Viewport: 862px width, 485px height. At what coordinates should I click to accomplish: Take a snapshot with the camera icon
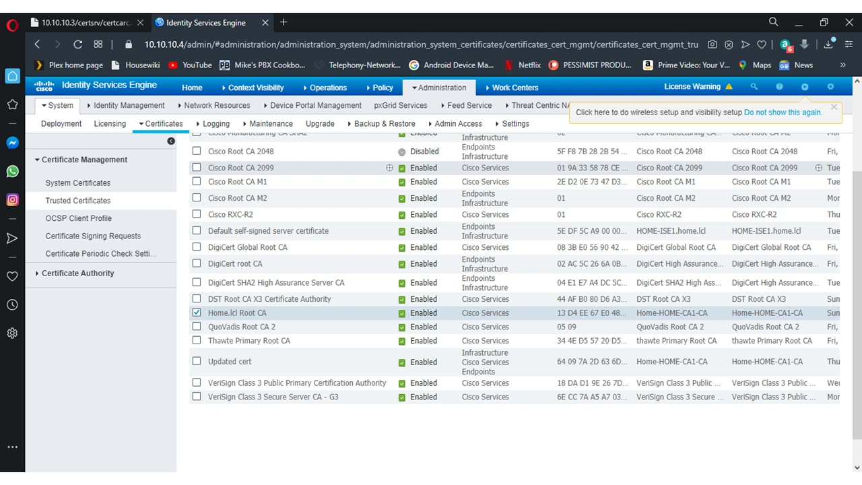[712, 44]
